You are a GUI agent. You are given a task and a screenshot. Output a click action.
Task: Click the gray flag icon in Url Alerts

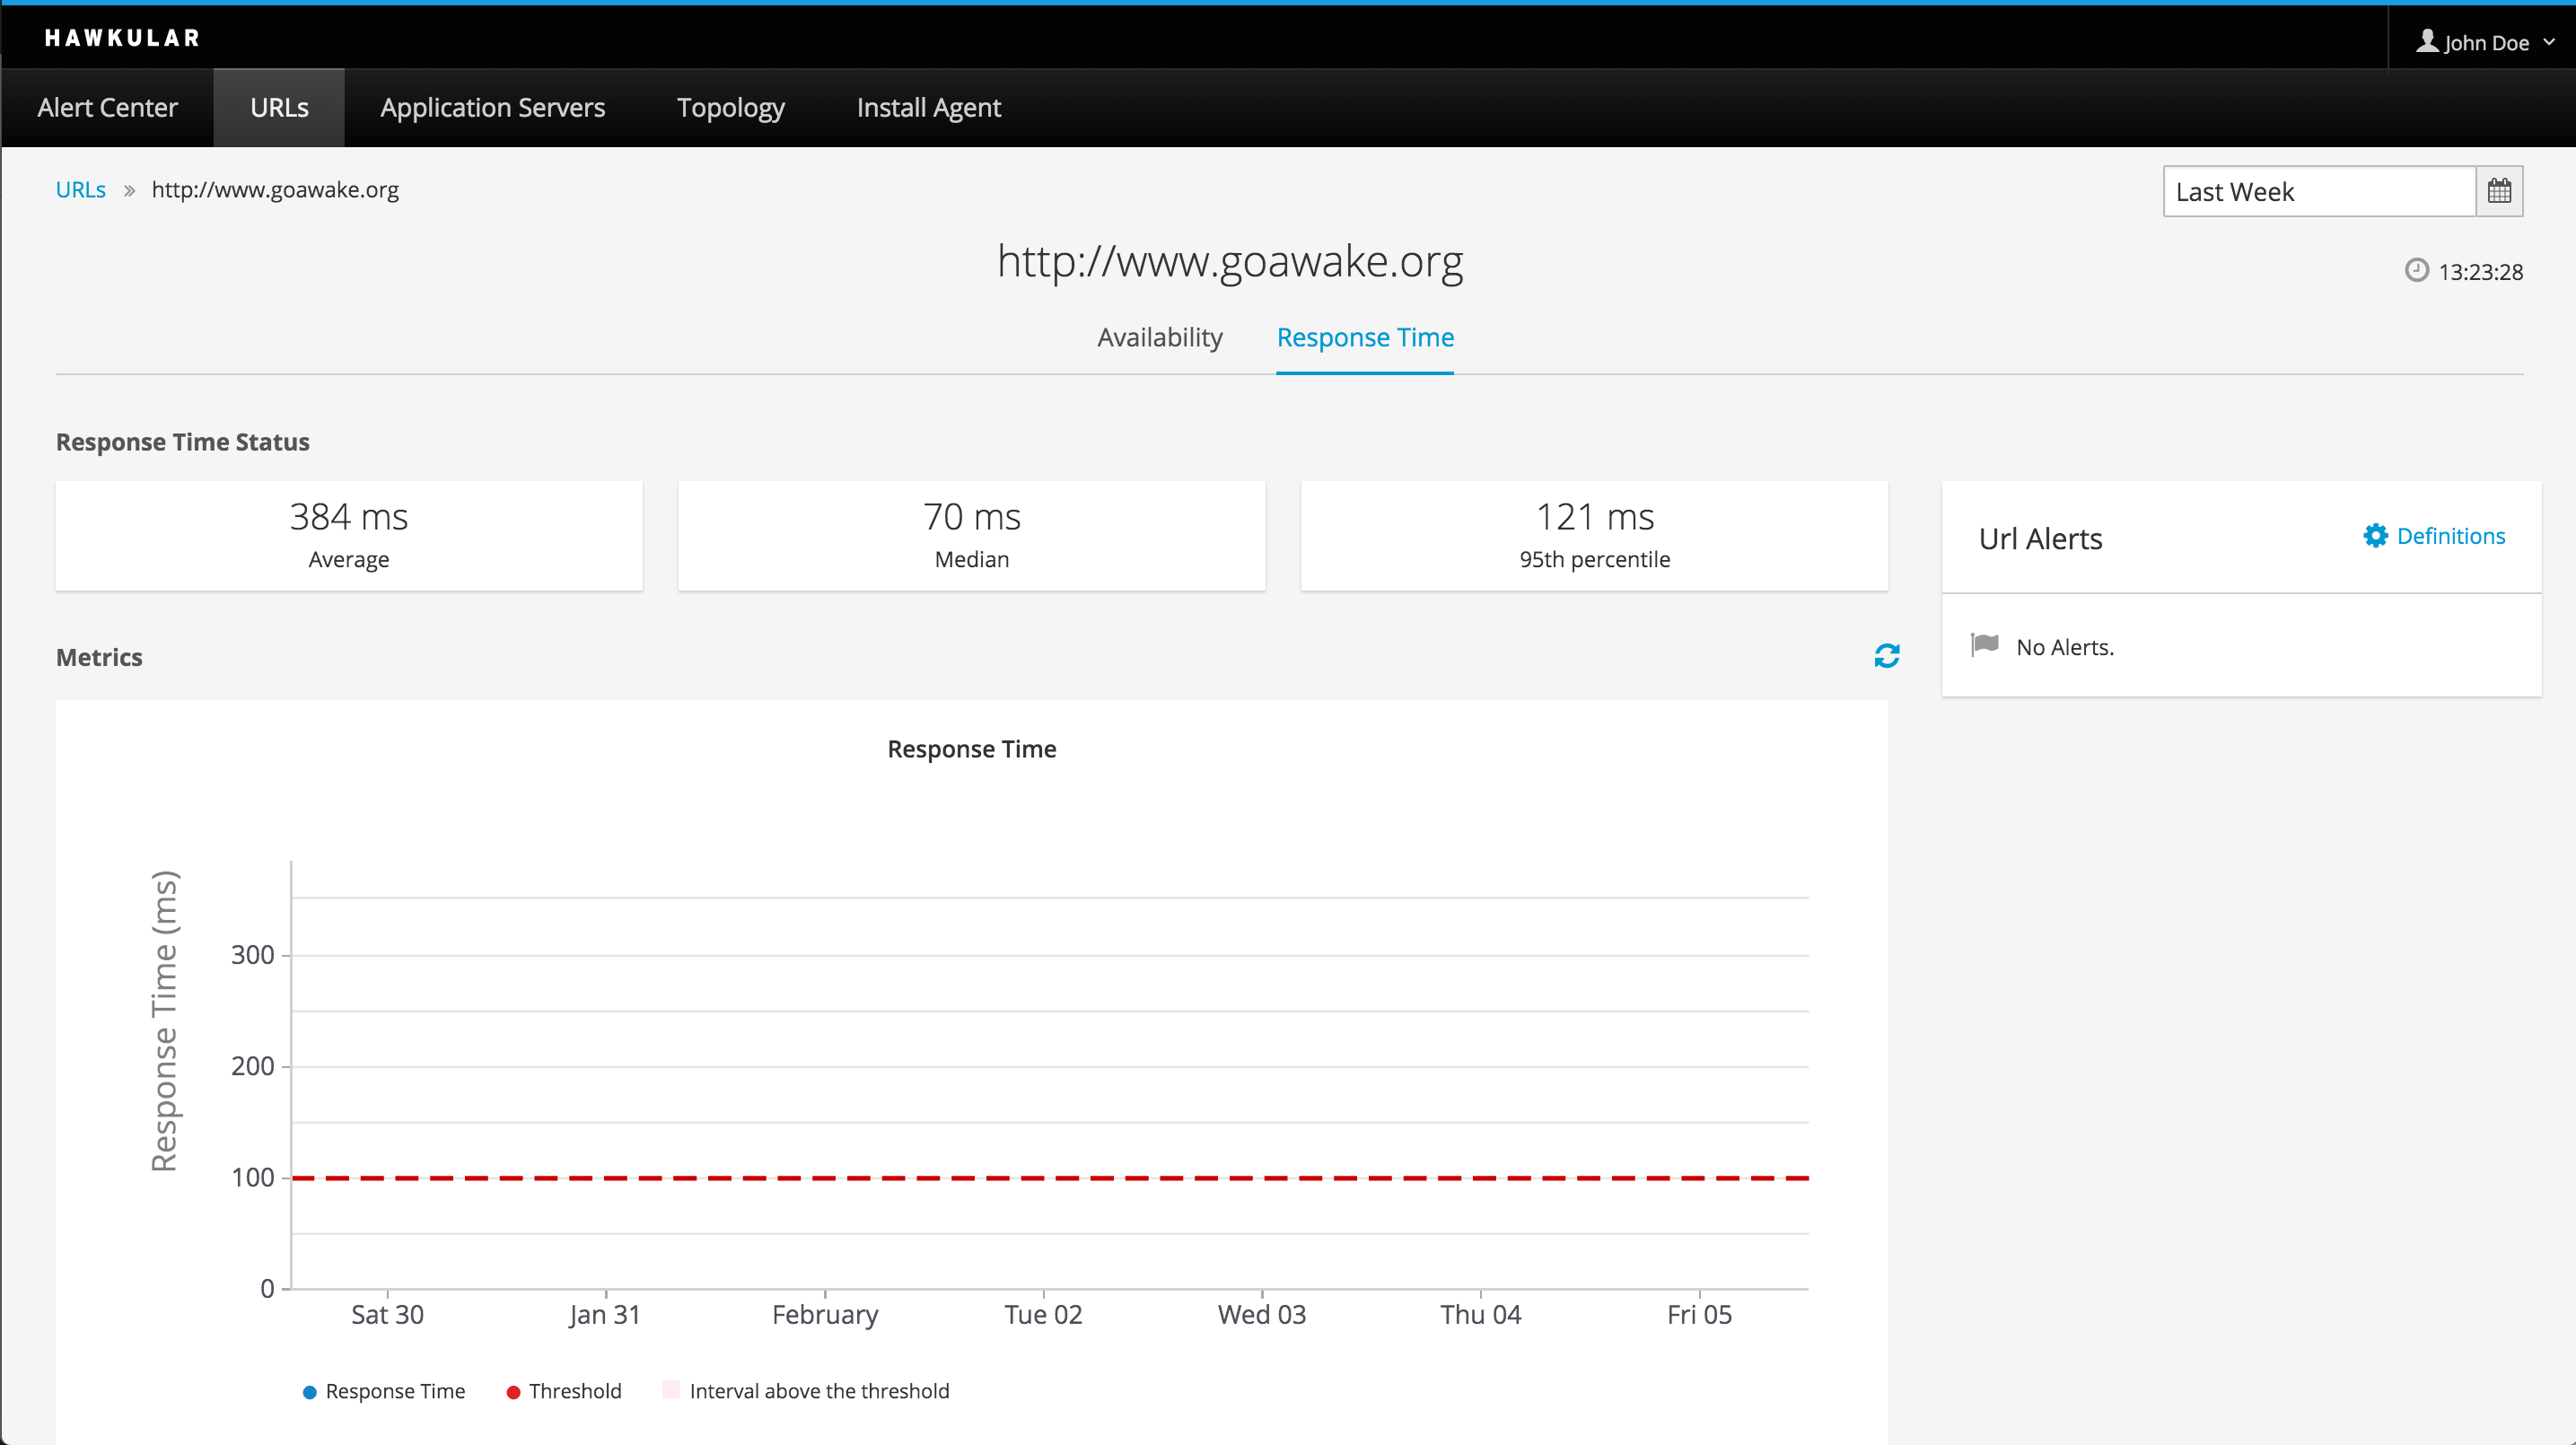point(1984,645)
